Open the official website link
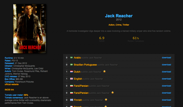 (x=11, y=84)
